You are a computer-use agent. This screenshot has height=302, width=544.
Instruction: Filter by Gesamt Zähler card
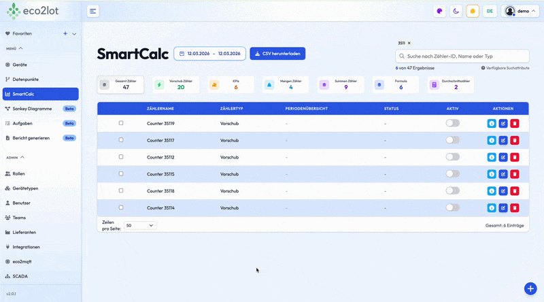120,85
